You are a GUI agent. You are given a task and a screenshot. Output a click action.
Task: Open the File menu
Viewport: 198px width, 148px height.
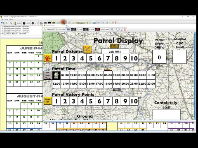2,19
